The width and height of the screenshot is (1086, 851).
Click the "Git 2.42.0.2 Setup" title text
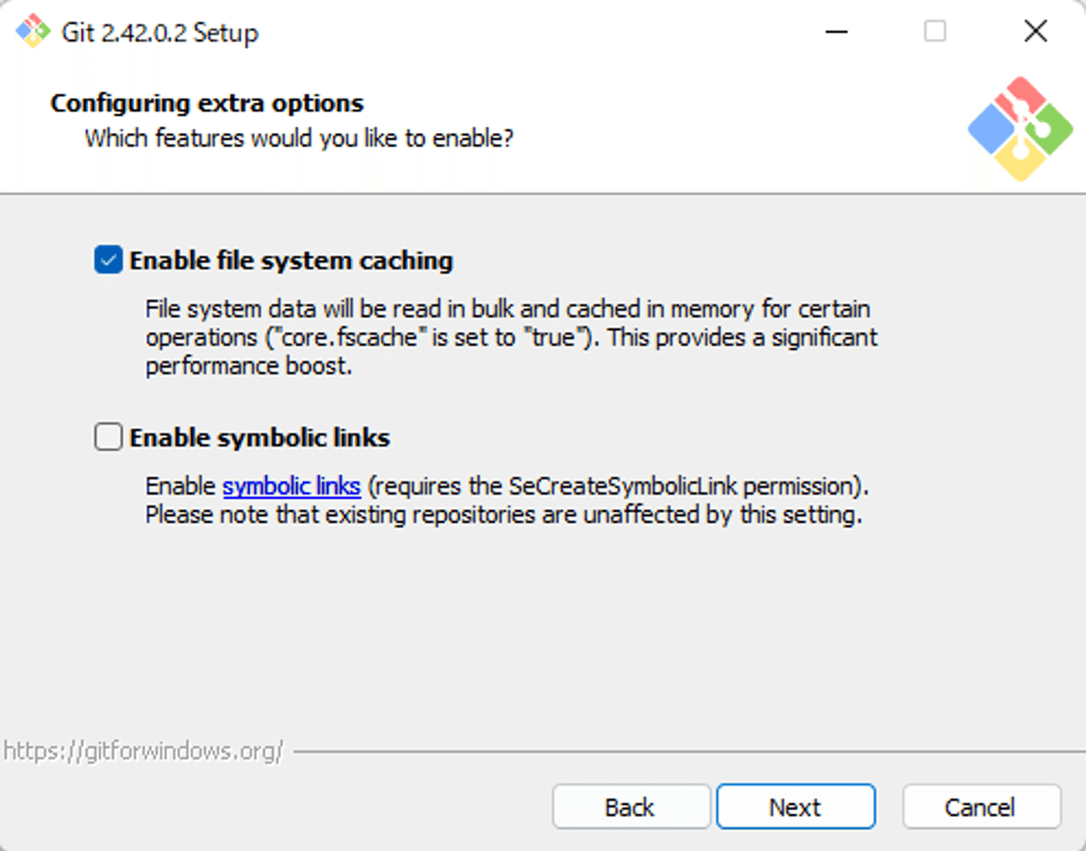point(160,33)
